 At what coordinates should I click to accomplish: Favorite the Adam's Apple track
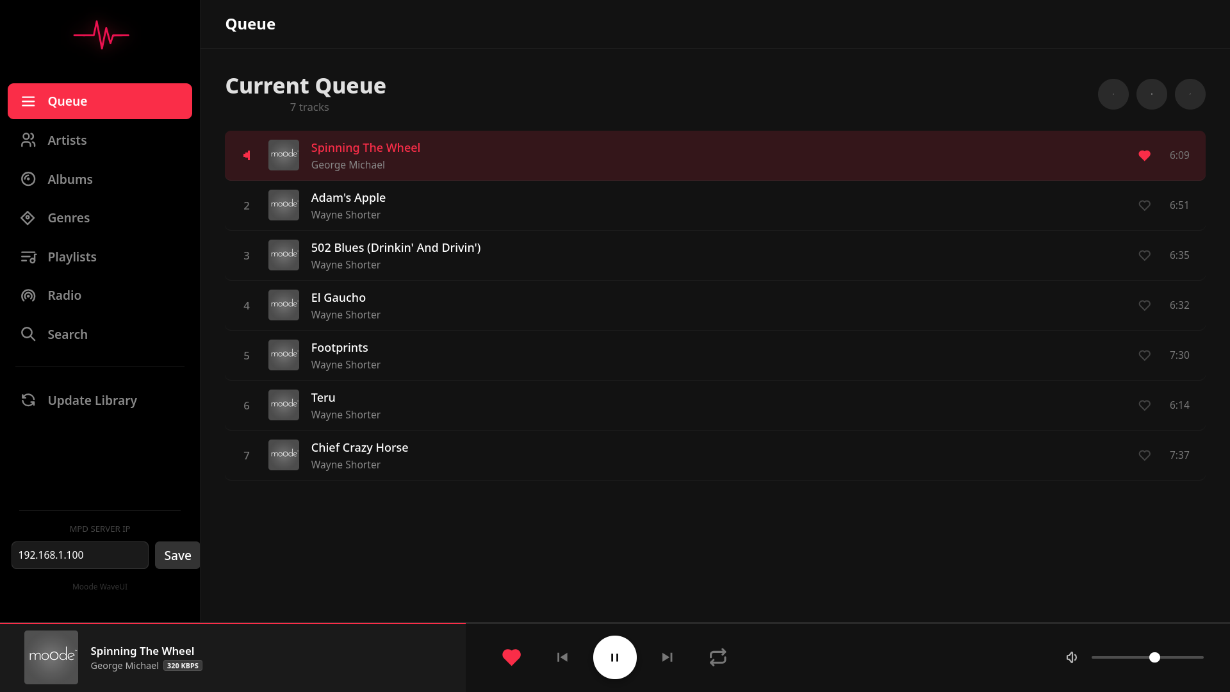point(1144,206)
